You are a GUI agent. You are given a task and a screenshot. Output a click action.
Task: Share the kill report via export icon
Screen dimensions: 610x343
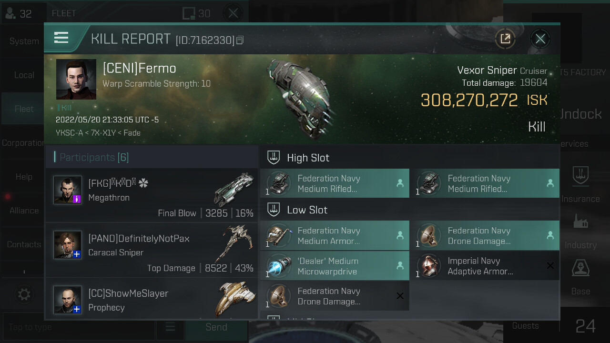pos(505,39)
